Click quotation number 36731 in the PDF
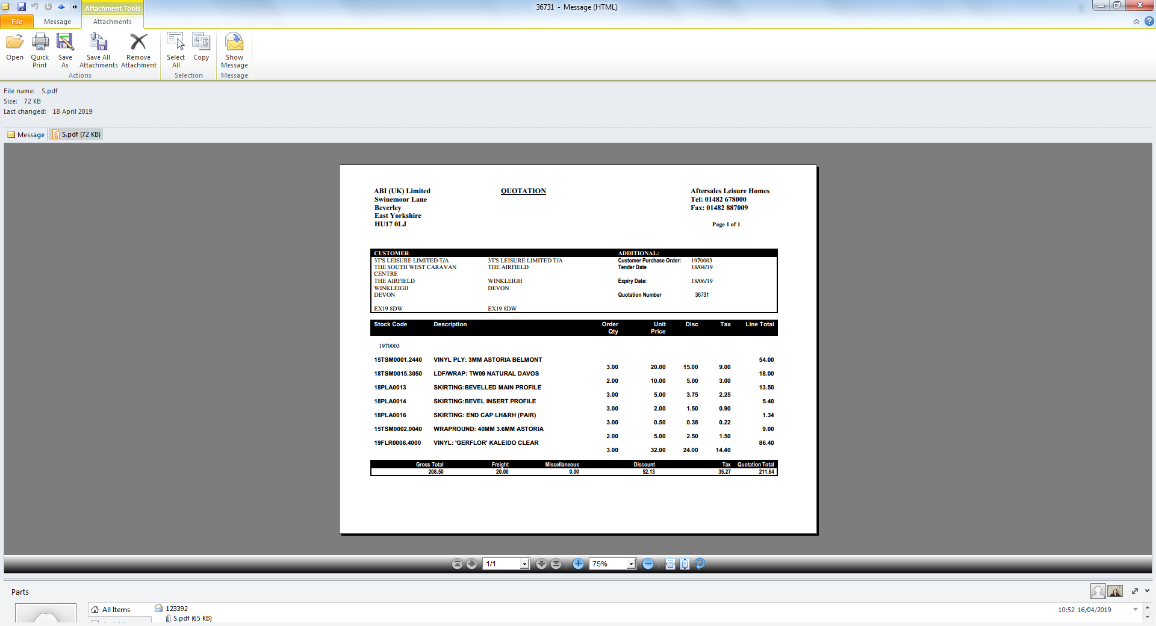 click(x=702, y=295)
